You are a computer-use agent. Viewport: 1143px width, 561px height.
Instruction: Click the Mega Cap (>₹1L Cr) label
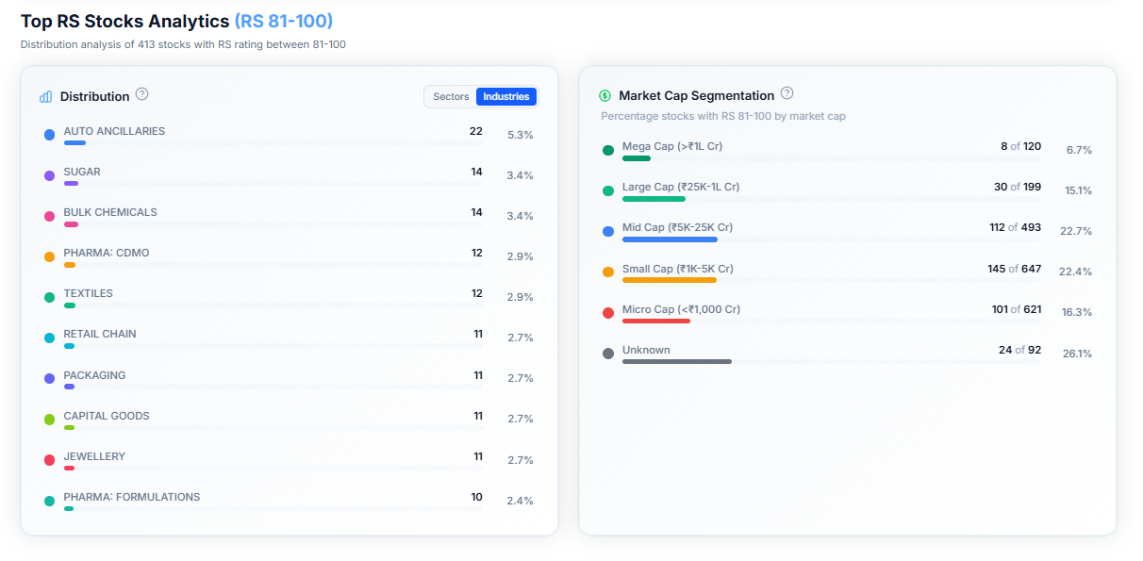click(x=672, y=146)
